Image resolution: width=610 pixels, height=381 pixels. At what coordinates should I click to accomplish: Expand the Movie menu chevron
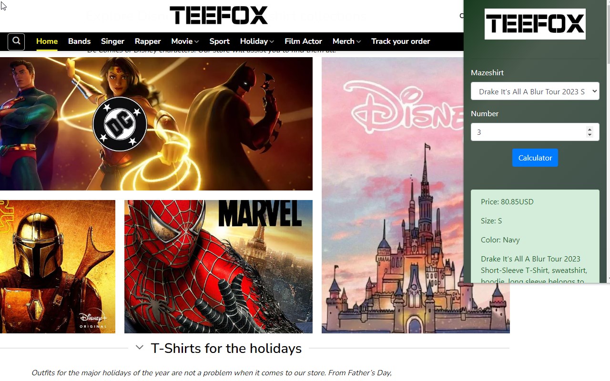196,42
